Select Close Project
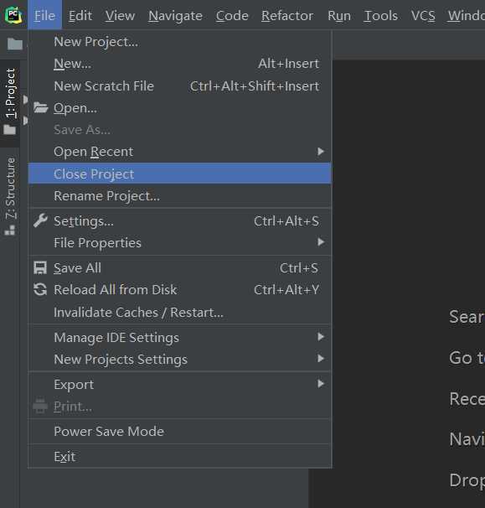485x508 pixels. click(x=180, y=174)
